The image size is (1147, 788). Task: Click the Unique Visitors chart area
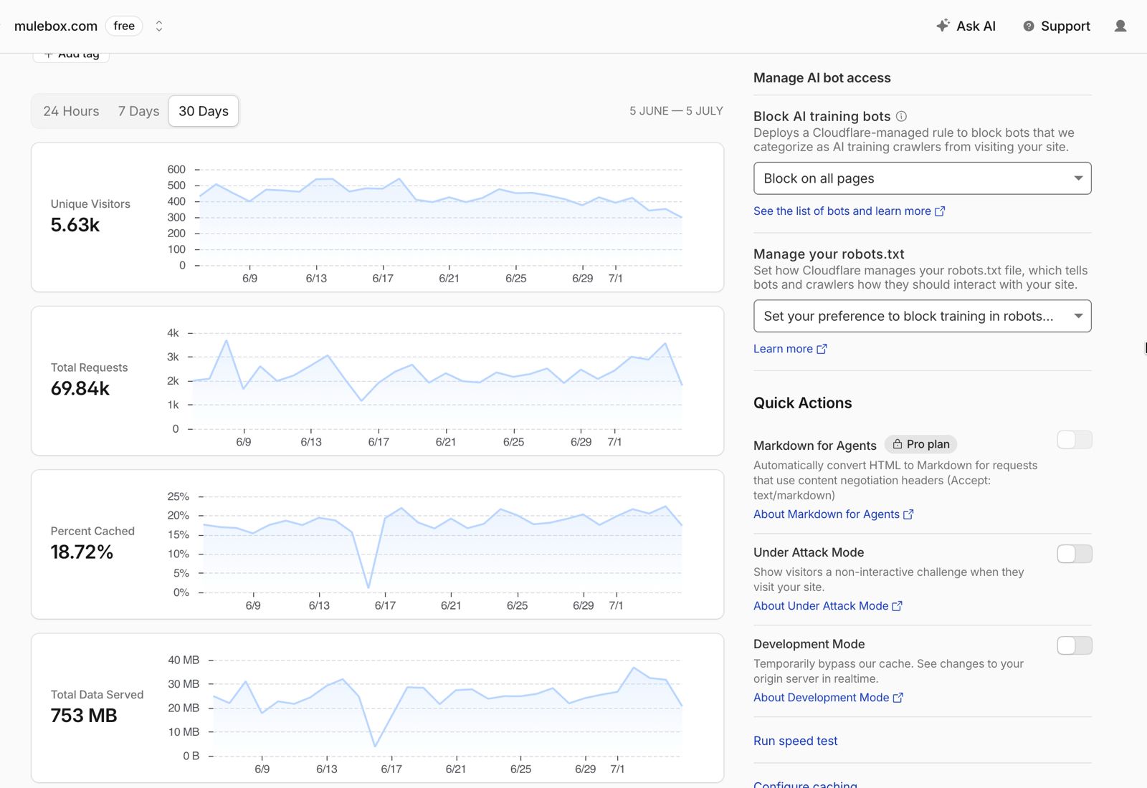(439, 218)
